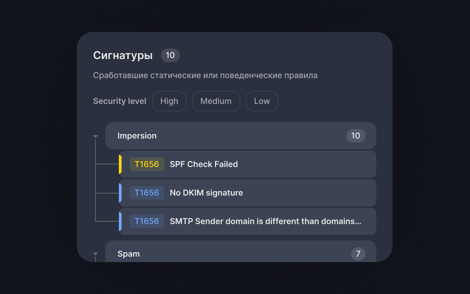Click the count badge showing 7 on Spam
Screen dimensions: 470x294
point(358,254)
